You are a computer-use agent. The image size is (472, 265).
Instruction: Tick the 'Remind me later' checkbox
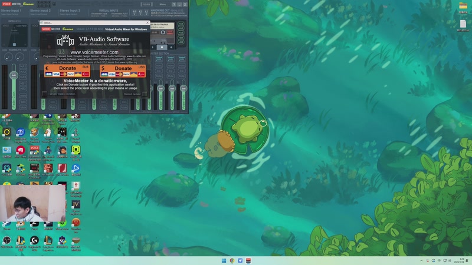click(x=145, y=94)
